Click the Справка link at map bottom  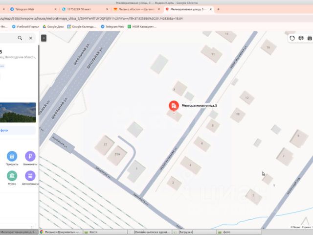(x=306, y=227)
